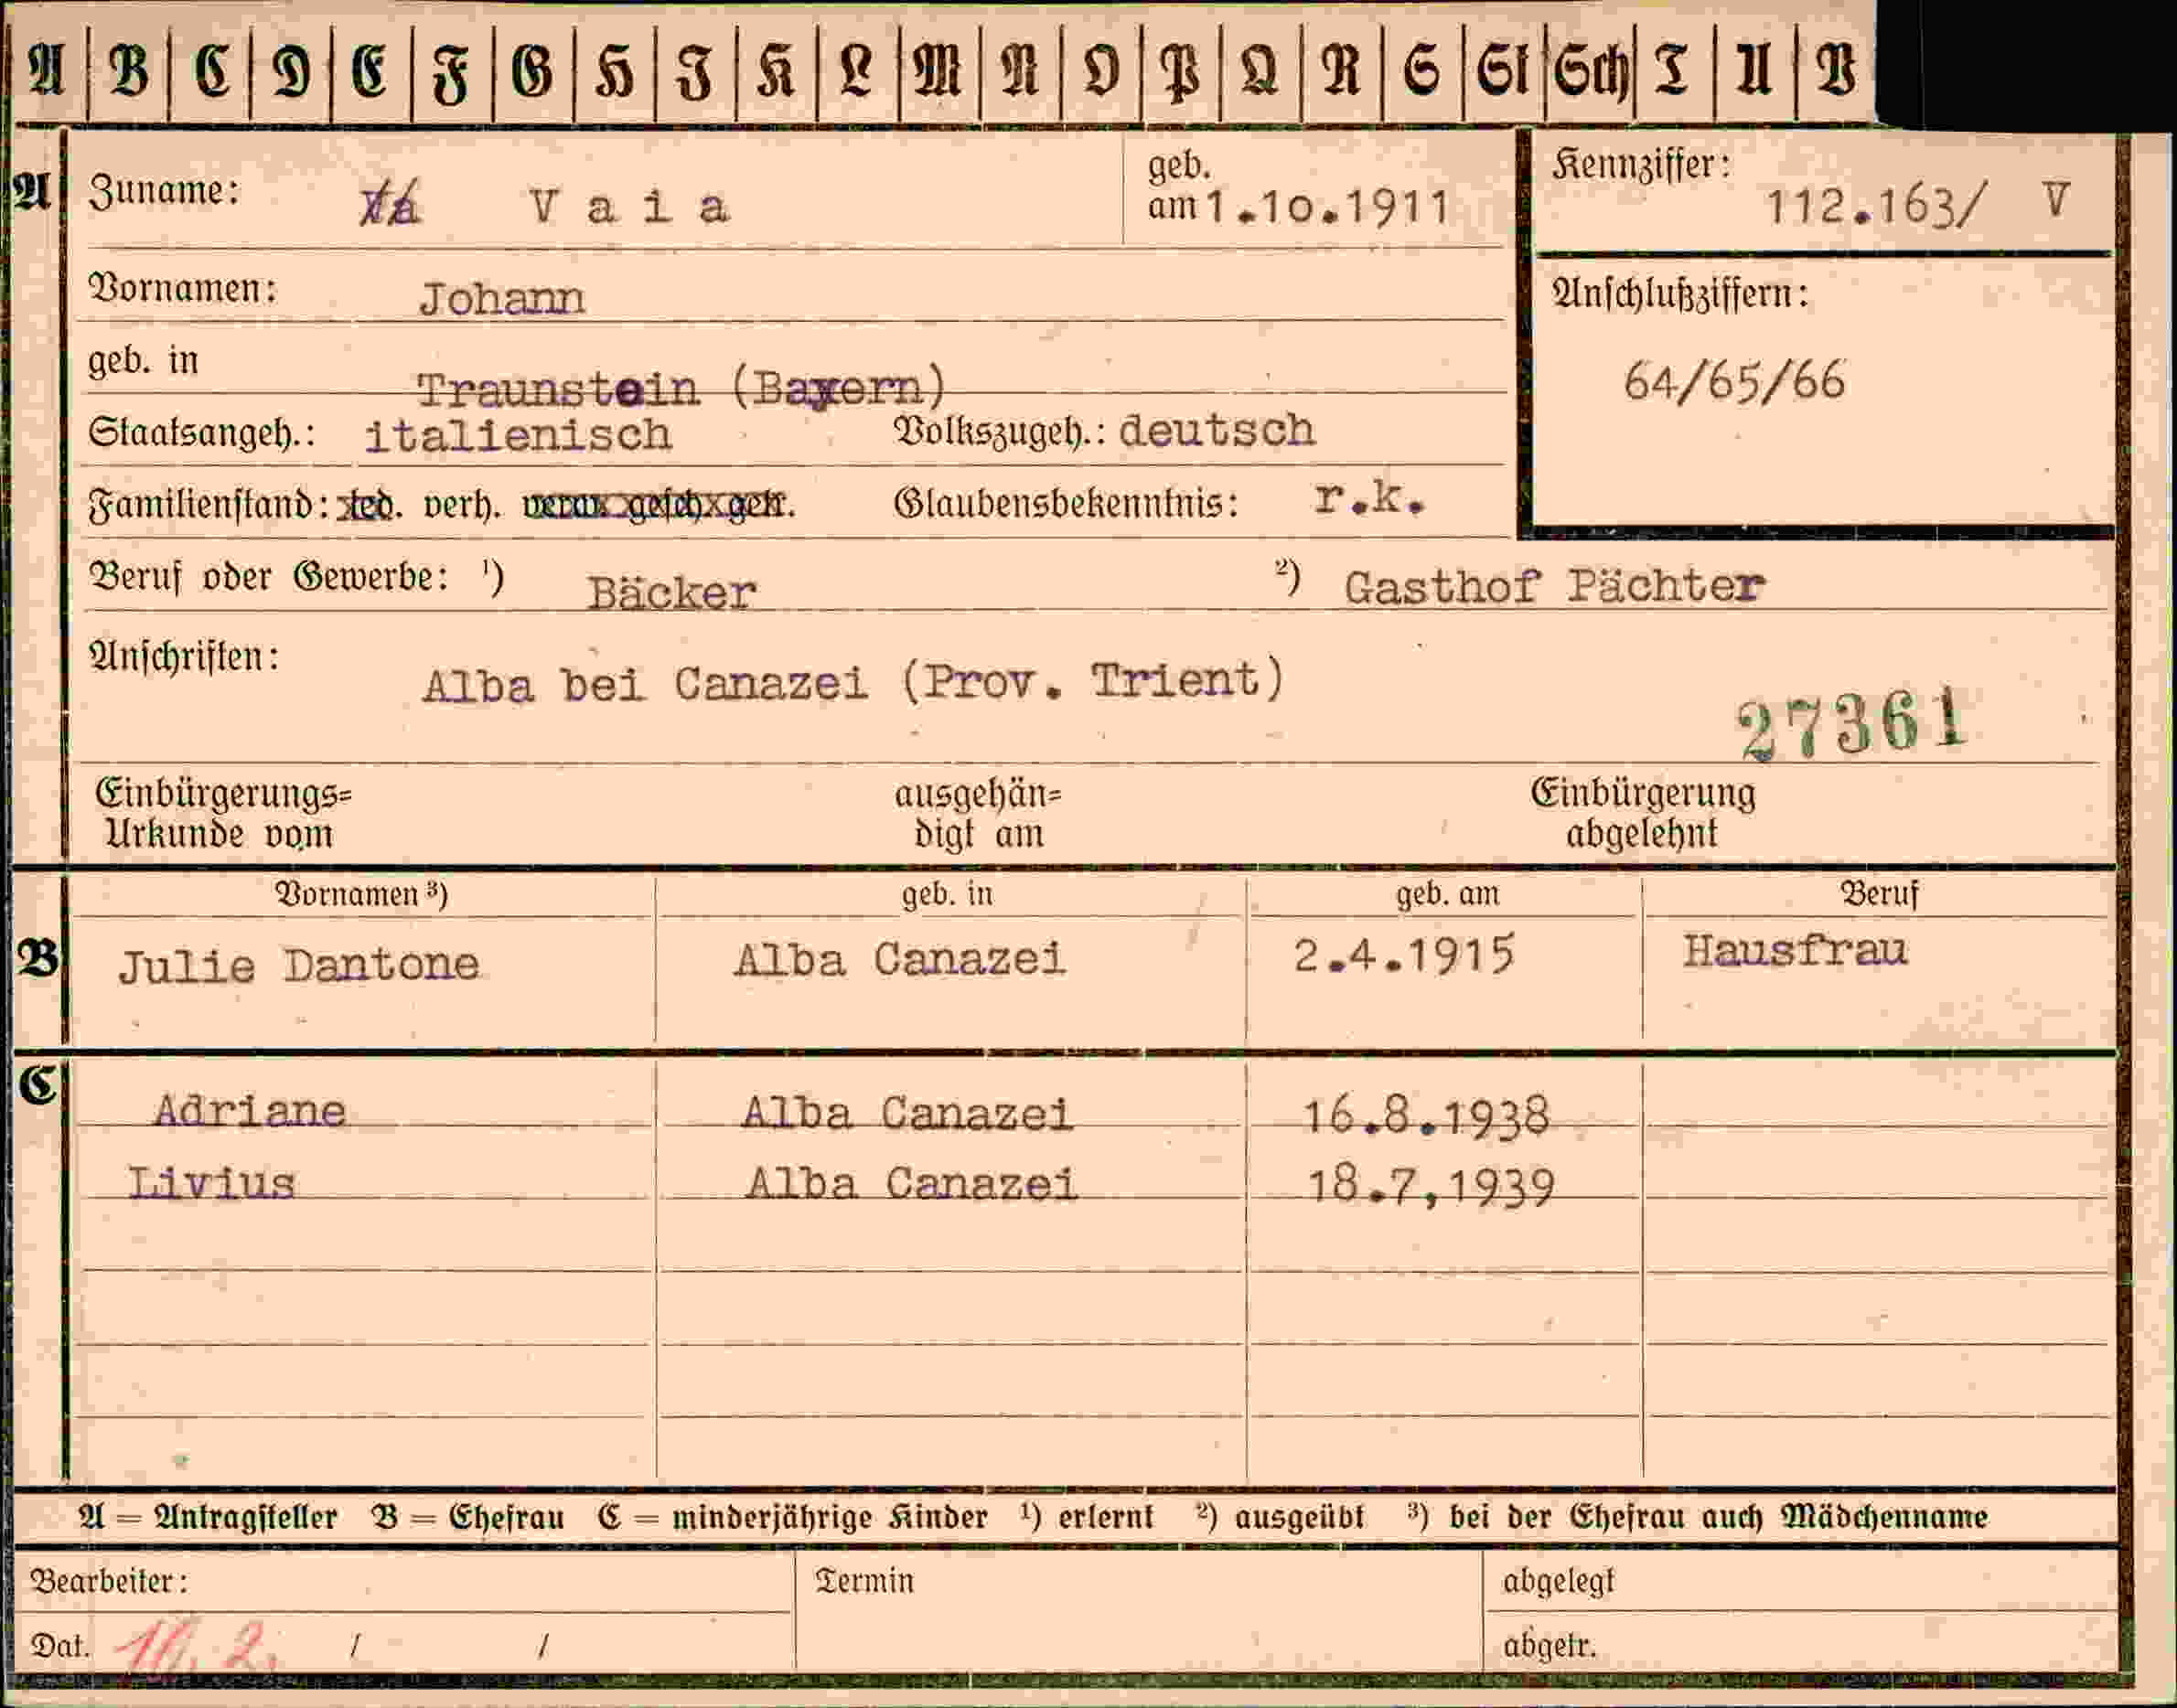
Task: Click section marker 'A' beside Zuname
Action: point(30,190)
